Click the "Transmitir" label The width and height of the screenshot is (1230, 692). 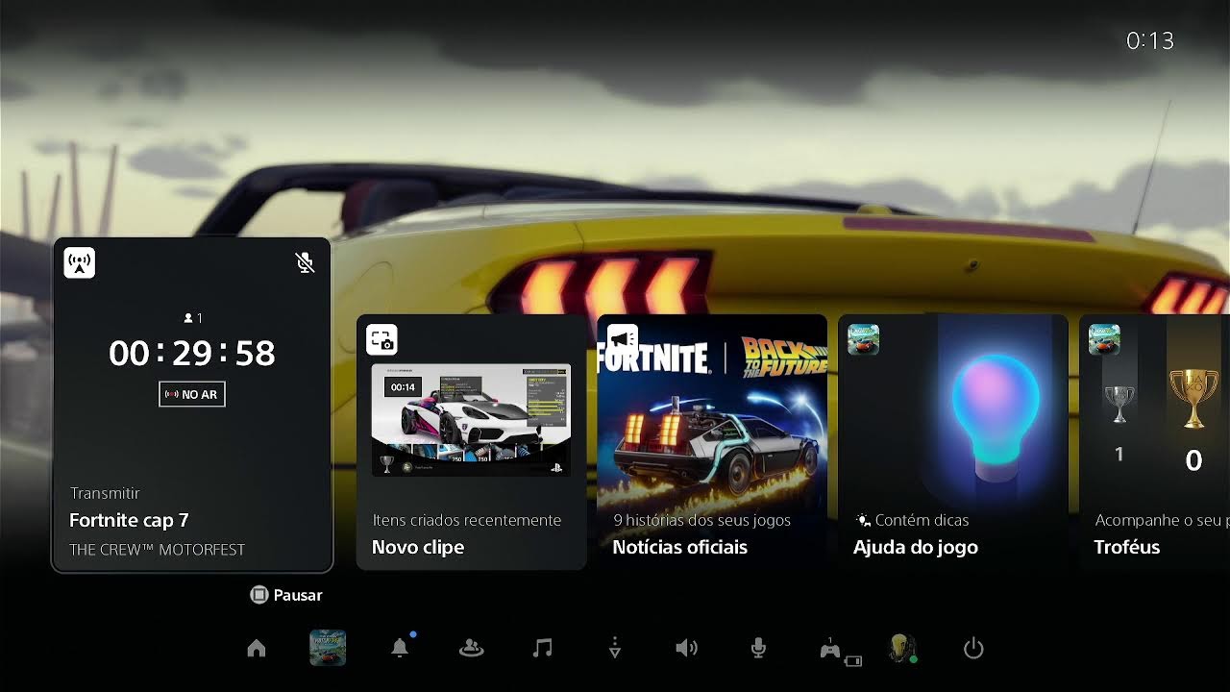click(x=105, y=493)
